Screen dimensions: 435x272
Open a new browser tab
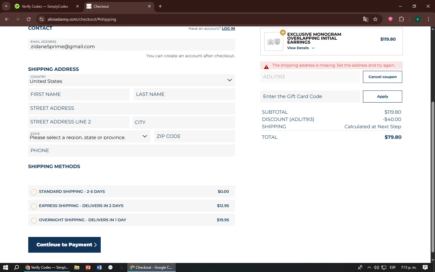160,6
